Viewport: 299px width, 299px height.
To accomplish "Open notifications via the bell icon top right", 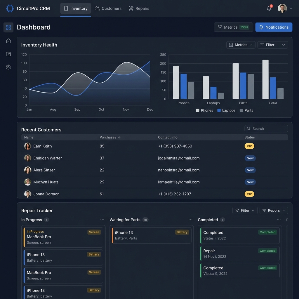I will pyautogui.click(x=269, y=8).
